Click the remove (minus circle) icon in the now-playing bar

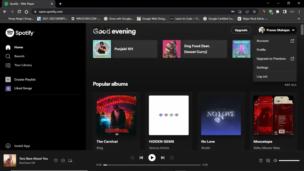tap(63, 161)
